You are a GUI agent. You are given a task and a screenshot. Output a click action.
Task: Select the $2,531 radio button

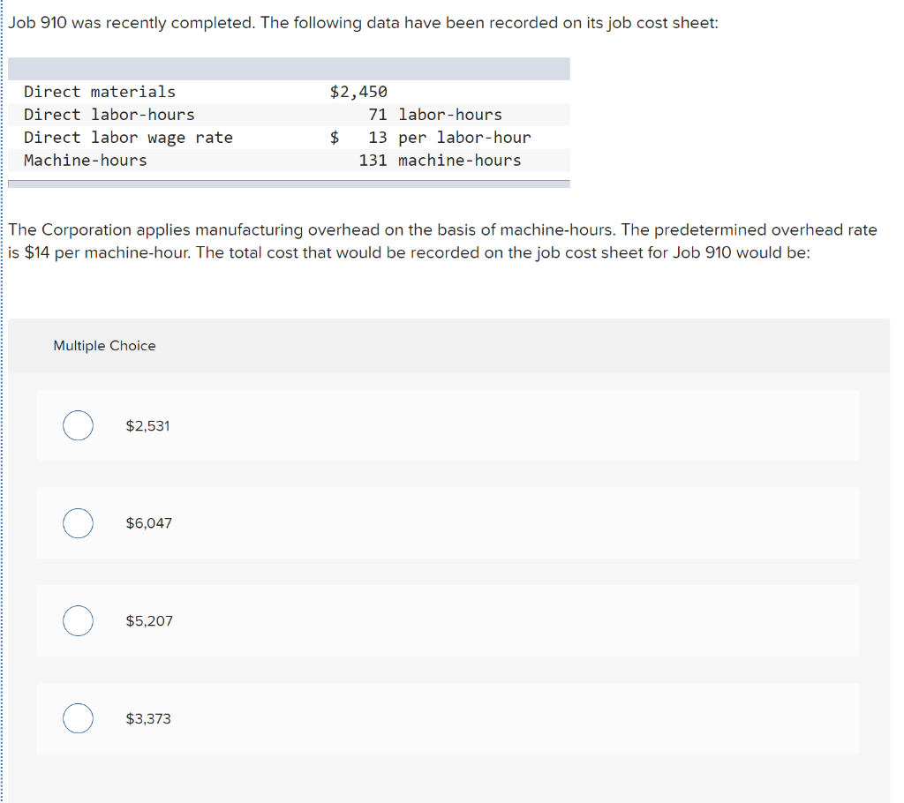pyautogui.click(x=78, y=425)
